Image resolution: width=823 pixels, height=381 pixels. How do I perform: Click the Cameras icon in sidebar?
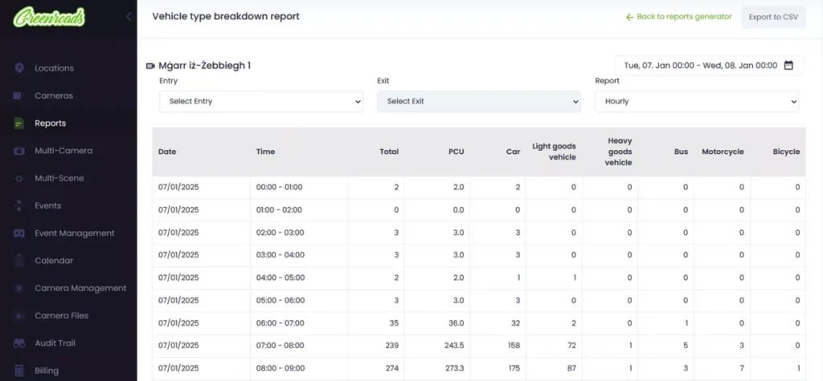pos(18,95)
